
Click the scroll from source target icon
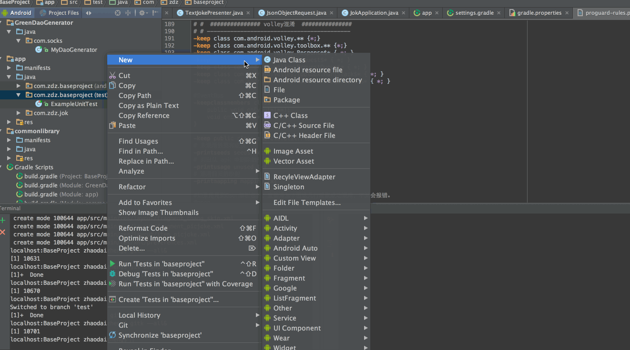[x=118, y=13]
